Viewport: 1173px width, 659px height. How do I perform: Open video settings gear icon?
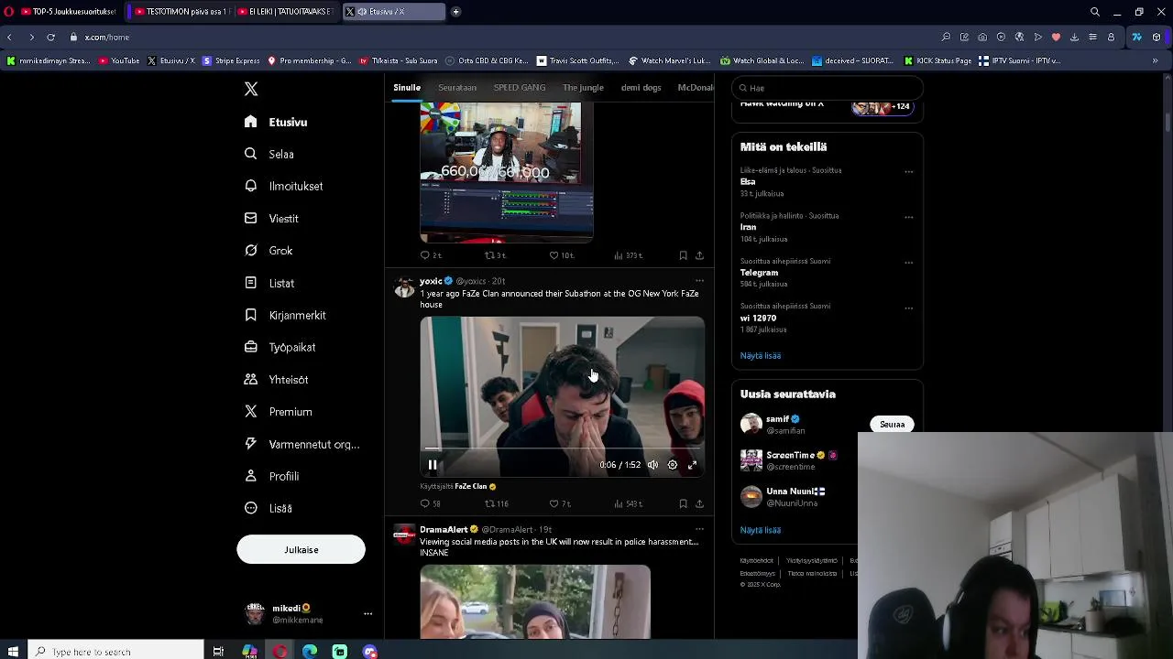click(x=673, y=465)
